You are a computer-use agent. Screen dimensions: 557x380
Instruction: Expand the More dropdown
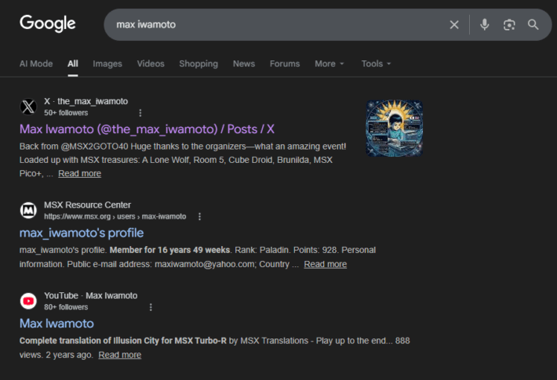point(329,63)
